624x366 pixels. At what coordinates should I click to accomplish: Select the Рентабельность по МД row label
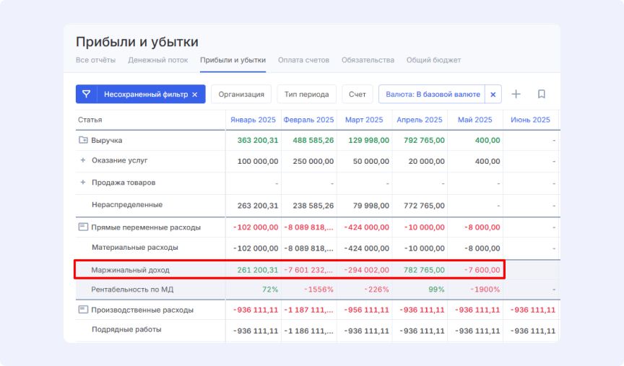(132, 289)
